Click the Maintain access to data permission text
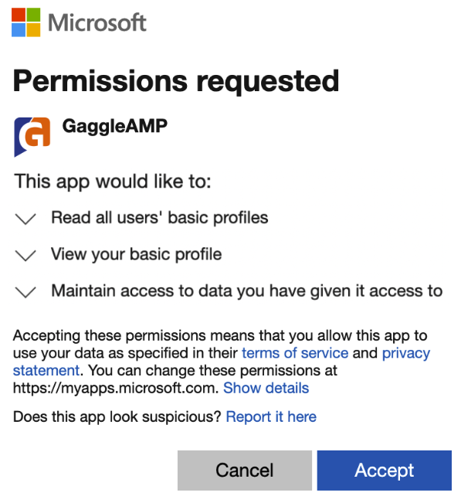461x496 pixels. point(247,291)
